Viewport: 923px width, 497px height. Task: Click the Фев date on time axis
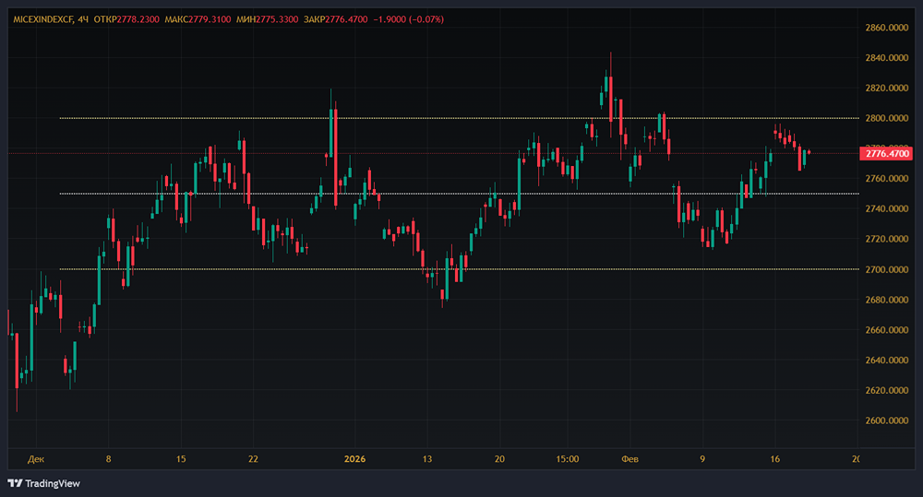click(630, 458)
